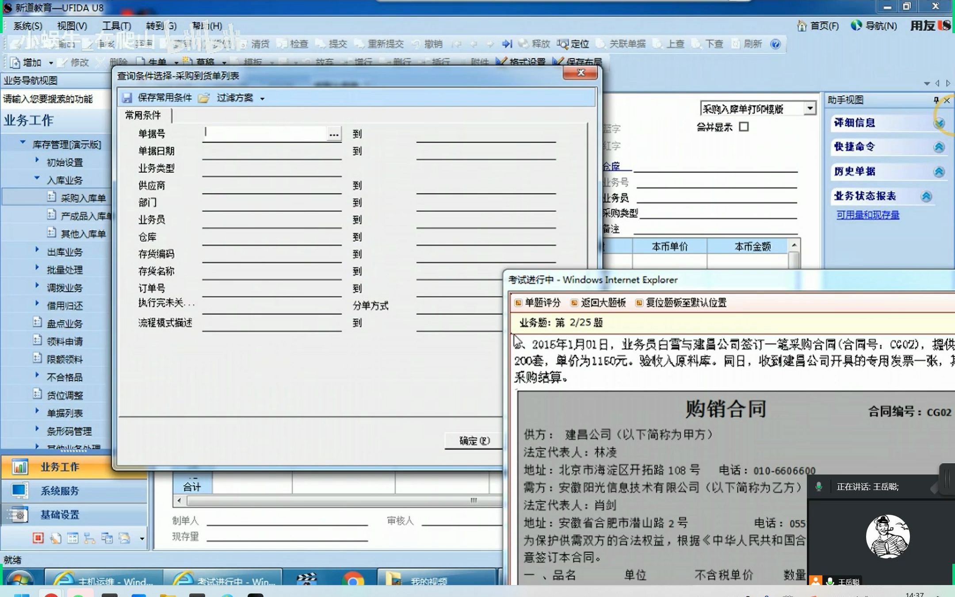Click the 确定 button in the query dialog
Screen dimensions: 955x597
point(474,440)
